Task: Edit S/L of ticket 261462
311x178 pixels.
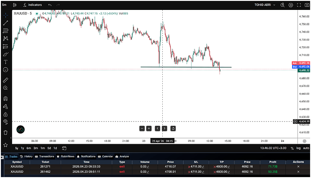Action: [203, 172]
